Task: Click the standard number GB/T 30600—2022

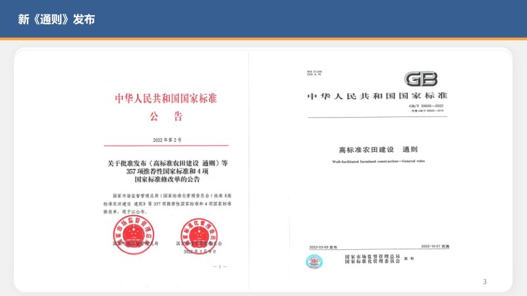Action: click(426, 106)
